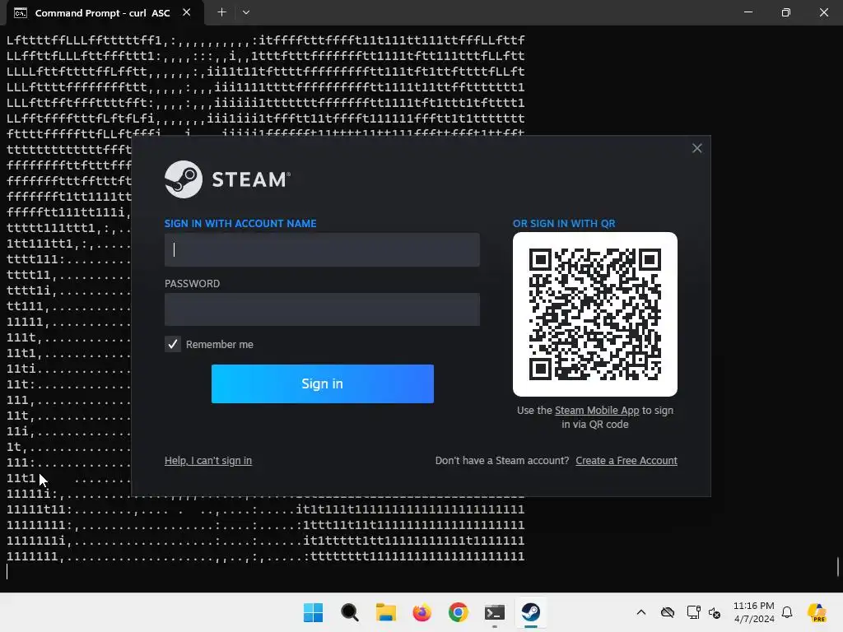
Task: Open the Help, I can't sign in link
Action: [208, 461]
